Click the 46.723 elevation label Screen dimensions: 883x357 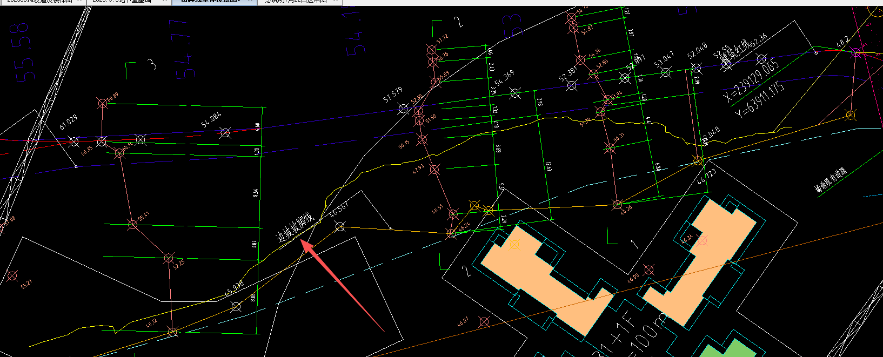coord(707,176)
